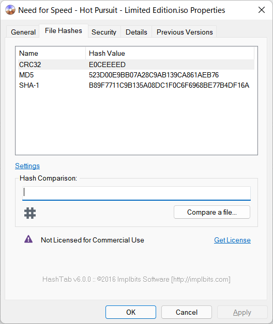The image size is (273, 324).
Task: Select the MD5 hash row
Action: click(136, 75)
